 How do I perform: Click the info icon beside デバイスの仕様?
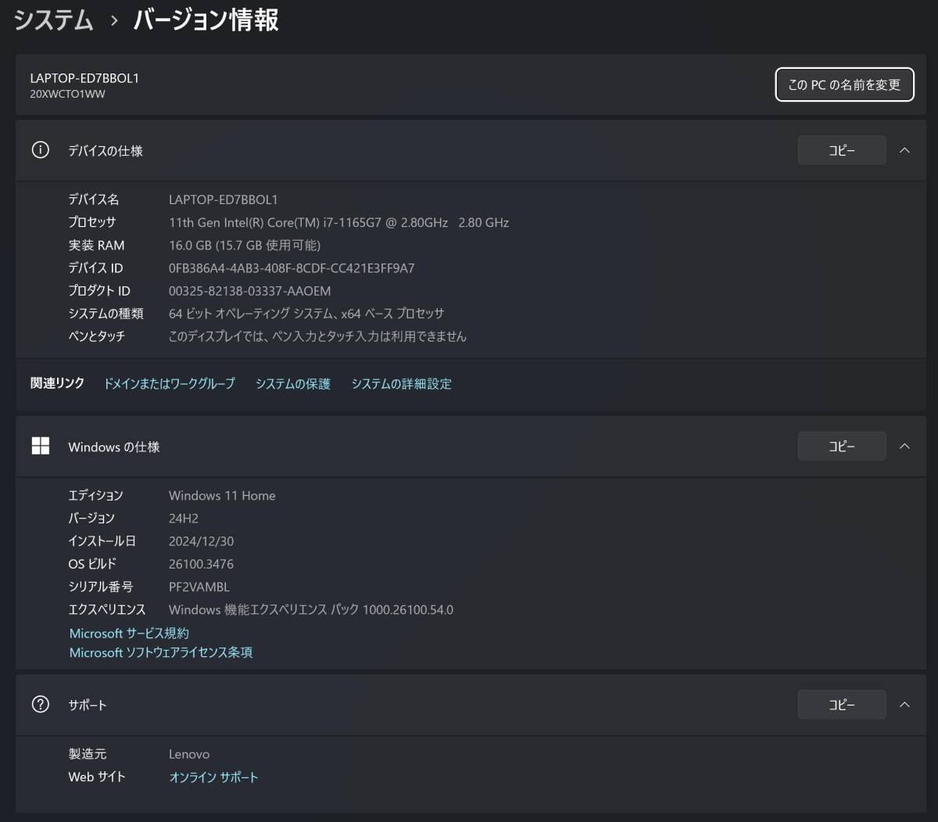coord(40,150)
